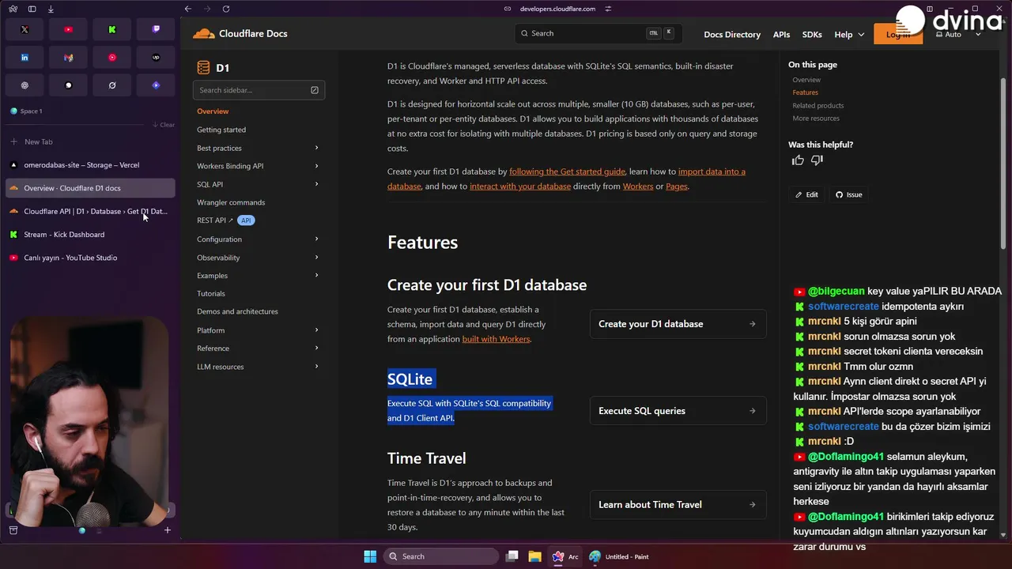Open SDKs in top nav

point(812,34)
